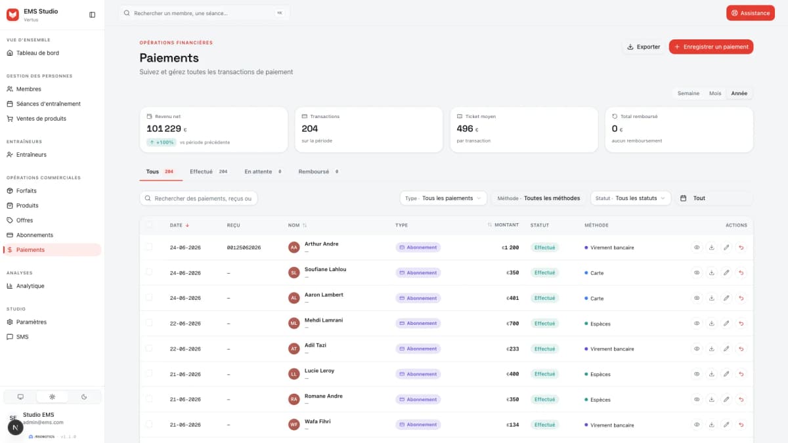Screen dimensions: 788x443
Task: Open the Méthode filter dropdown
Action: (x=538, y=198)
